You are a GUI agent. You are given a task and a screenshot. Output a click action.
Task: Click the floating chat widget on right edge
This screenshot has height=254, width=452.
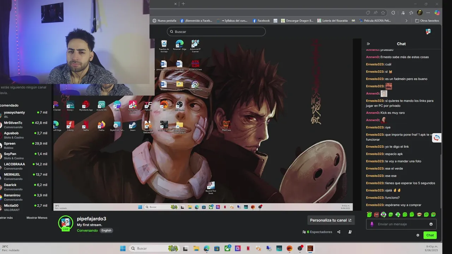pyautogui.click(x=437, y=138)
